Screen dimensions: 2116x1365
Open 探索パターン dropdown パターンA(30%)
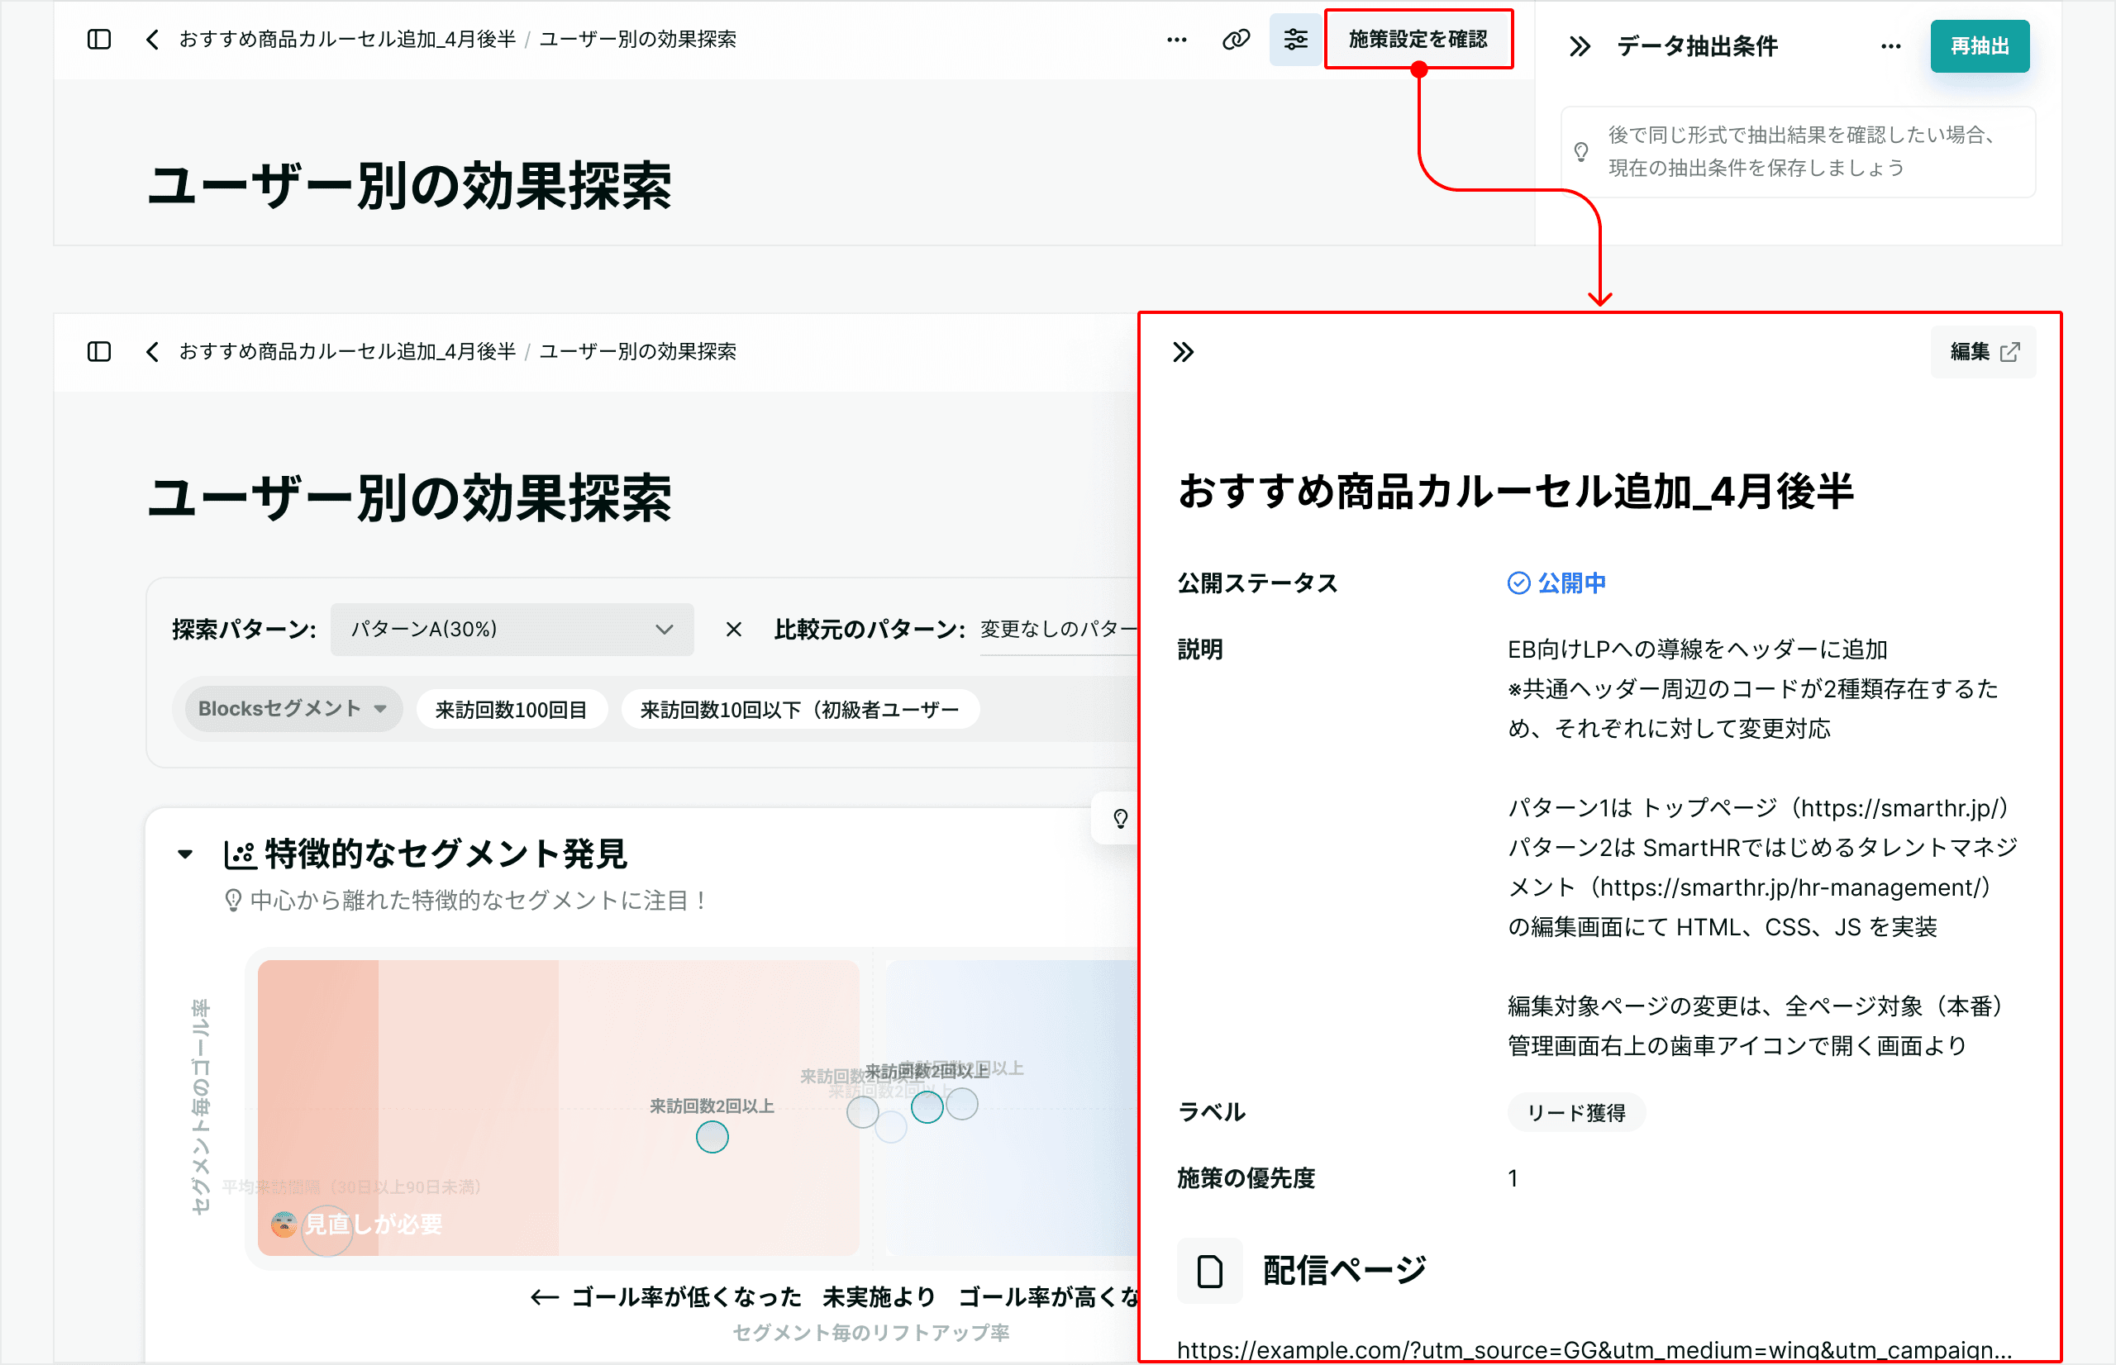(x=512, y=630)
